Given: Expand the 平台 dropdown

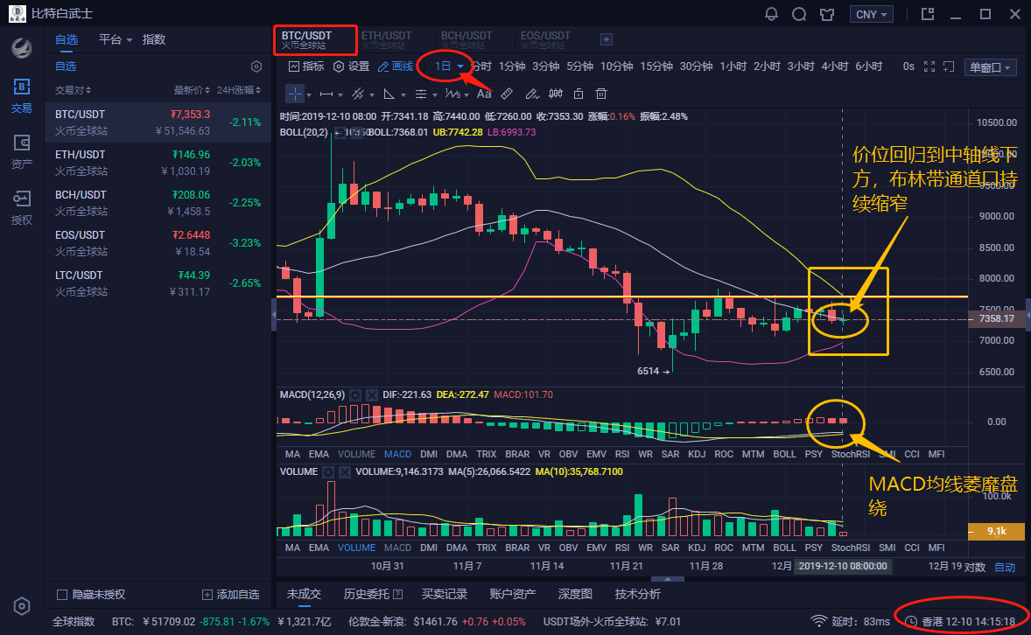Looking at the screenshot, I should [116, 39].
